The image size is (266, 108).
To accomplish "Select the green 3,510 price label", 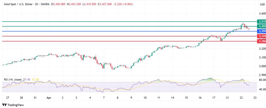I will coord(261,21).
